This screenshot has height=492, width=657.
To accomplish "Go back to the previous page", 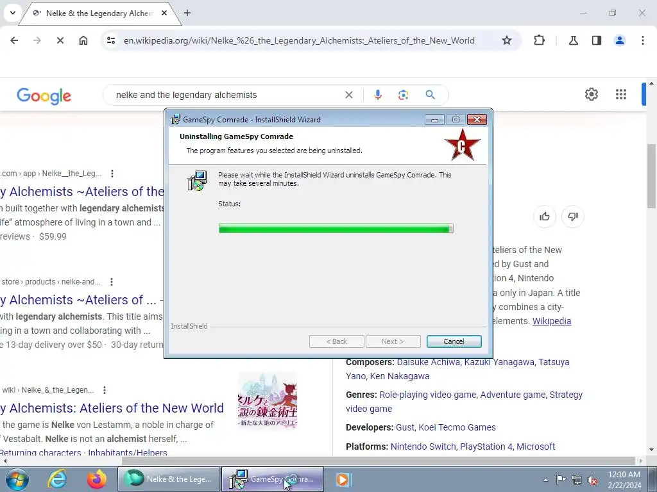I will pyautogui.click(x=14, y=40).
